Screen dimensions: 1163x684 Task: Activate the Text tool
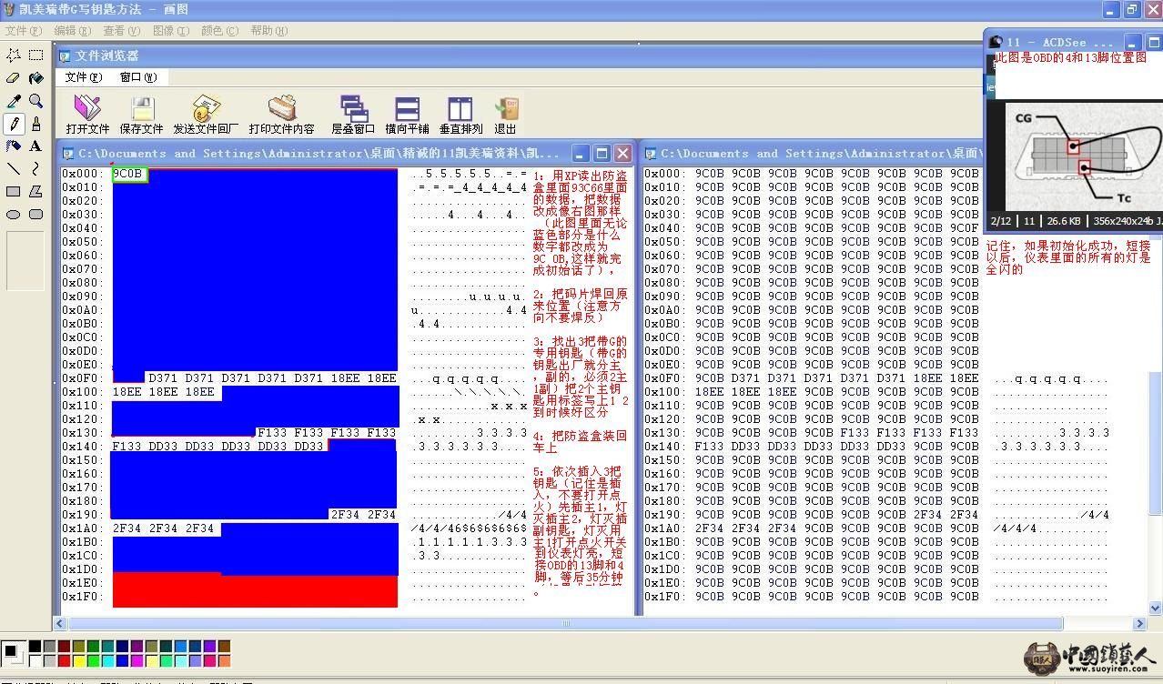pos(35,146)
